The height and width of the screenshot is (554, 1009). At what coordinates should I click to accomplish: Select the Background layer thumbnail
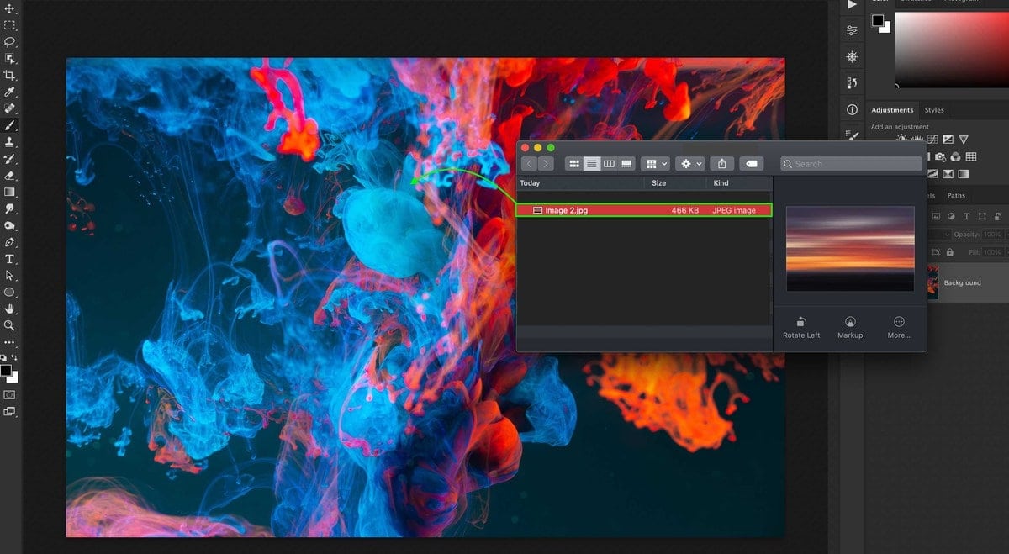pyautogui.click(x=932, y=282)
